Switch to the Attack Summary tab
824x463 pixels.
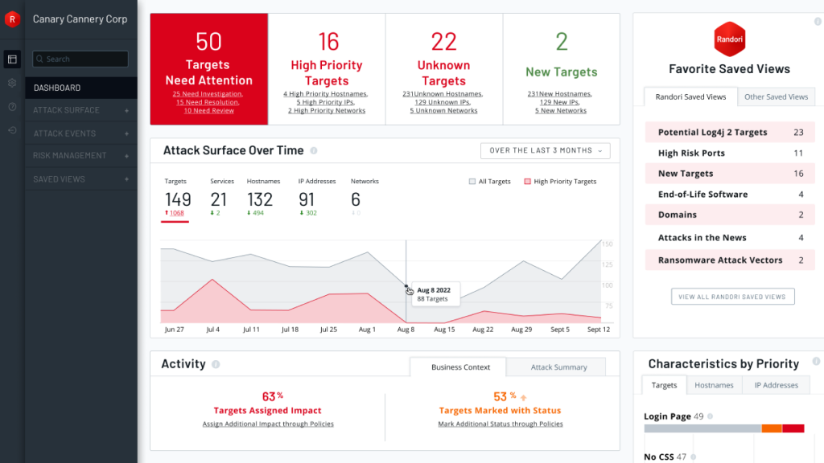pyautogui.click(x=558, y=367)
